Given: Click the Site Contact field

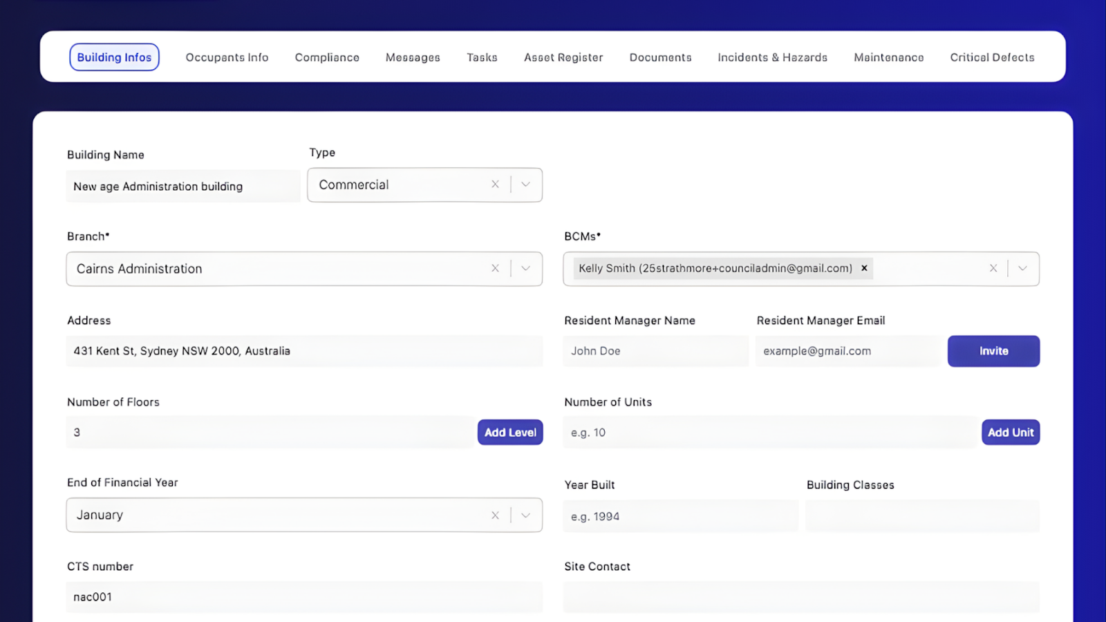Looking at the screenshot, I should 801,597.
